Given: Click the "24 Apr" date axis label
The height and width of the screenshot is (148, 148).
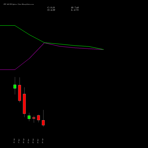Looking at the screenshot, I should tap(43, 141).
